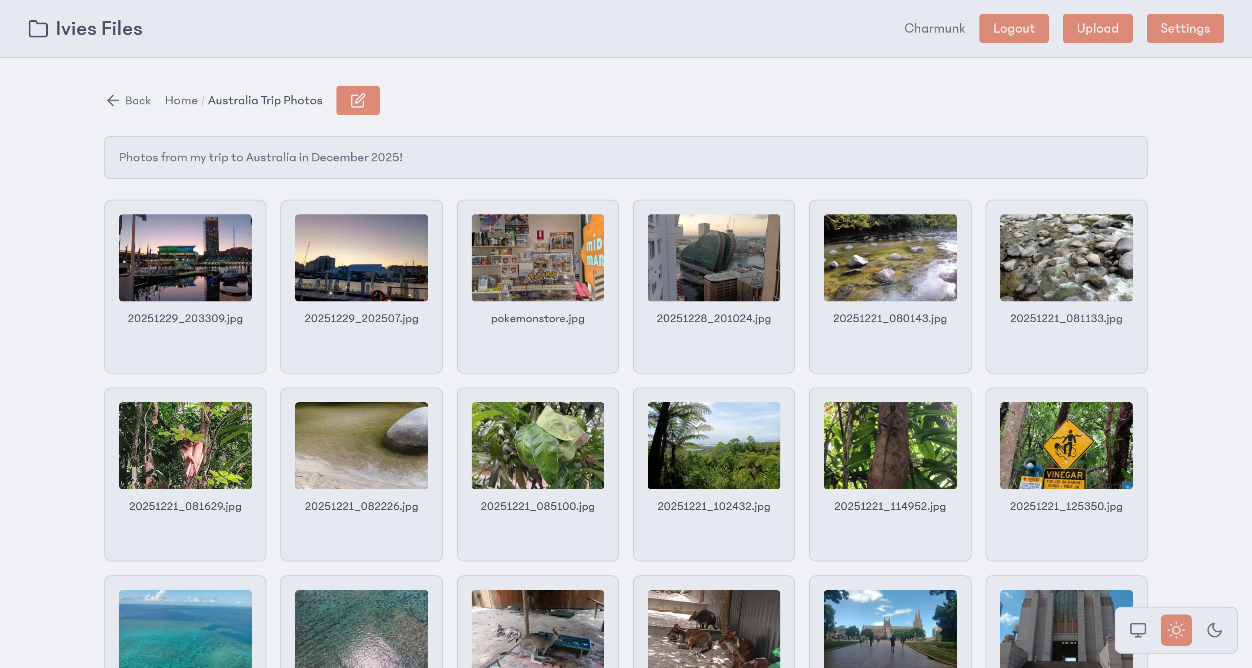
Task: Open the pencil edit icon for the album
Action: click(x=358, y=100)
